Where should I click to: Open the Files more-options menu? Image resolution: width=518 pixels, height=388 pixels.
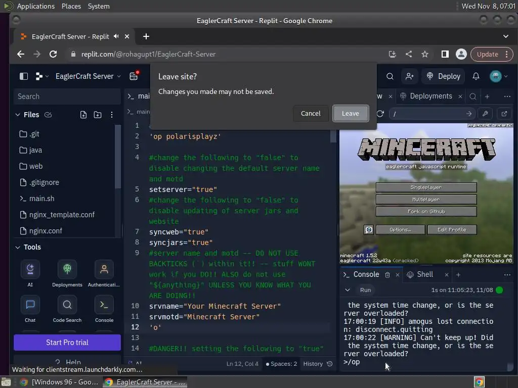[x=112, y=115]
